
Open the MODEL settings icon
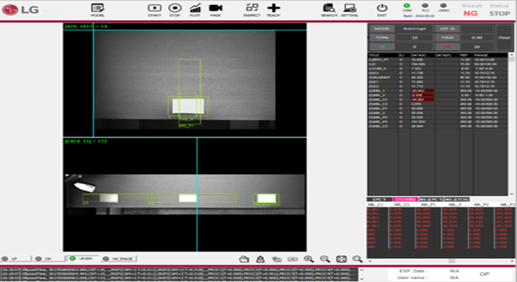[97, 8]
